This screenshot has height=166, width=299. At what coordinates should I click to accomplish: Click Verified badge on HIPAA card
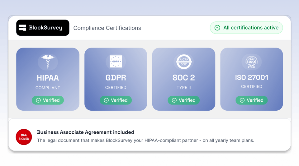click(x=48, y=100)
